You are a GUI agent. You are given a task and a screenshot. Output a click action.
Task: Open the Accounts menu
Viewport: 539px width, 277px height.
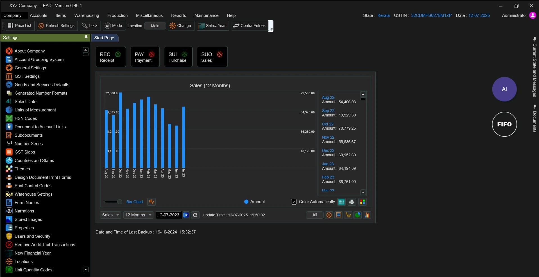[38, 15]
